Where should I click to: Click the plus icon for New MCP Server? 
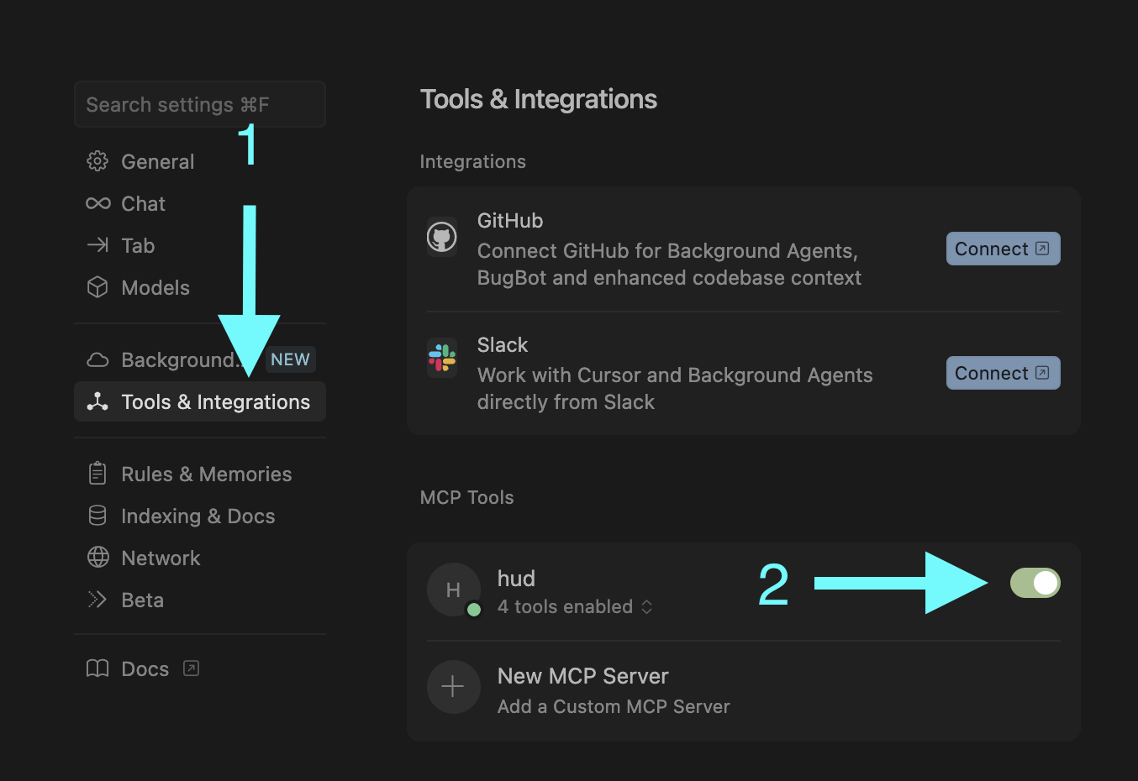(453, 687)
